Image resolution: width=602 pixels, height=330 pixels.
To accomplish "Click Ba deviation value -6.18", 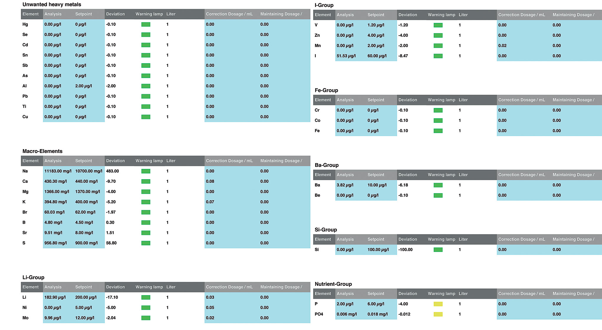I will coord(403,185).
